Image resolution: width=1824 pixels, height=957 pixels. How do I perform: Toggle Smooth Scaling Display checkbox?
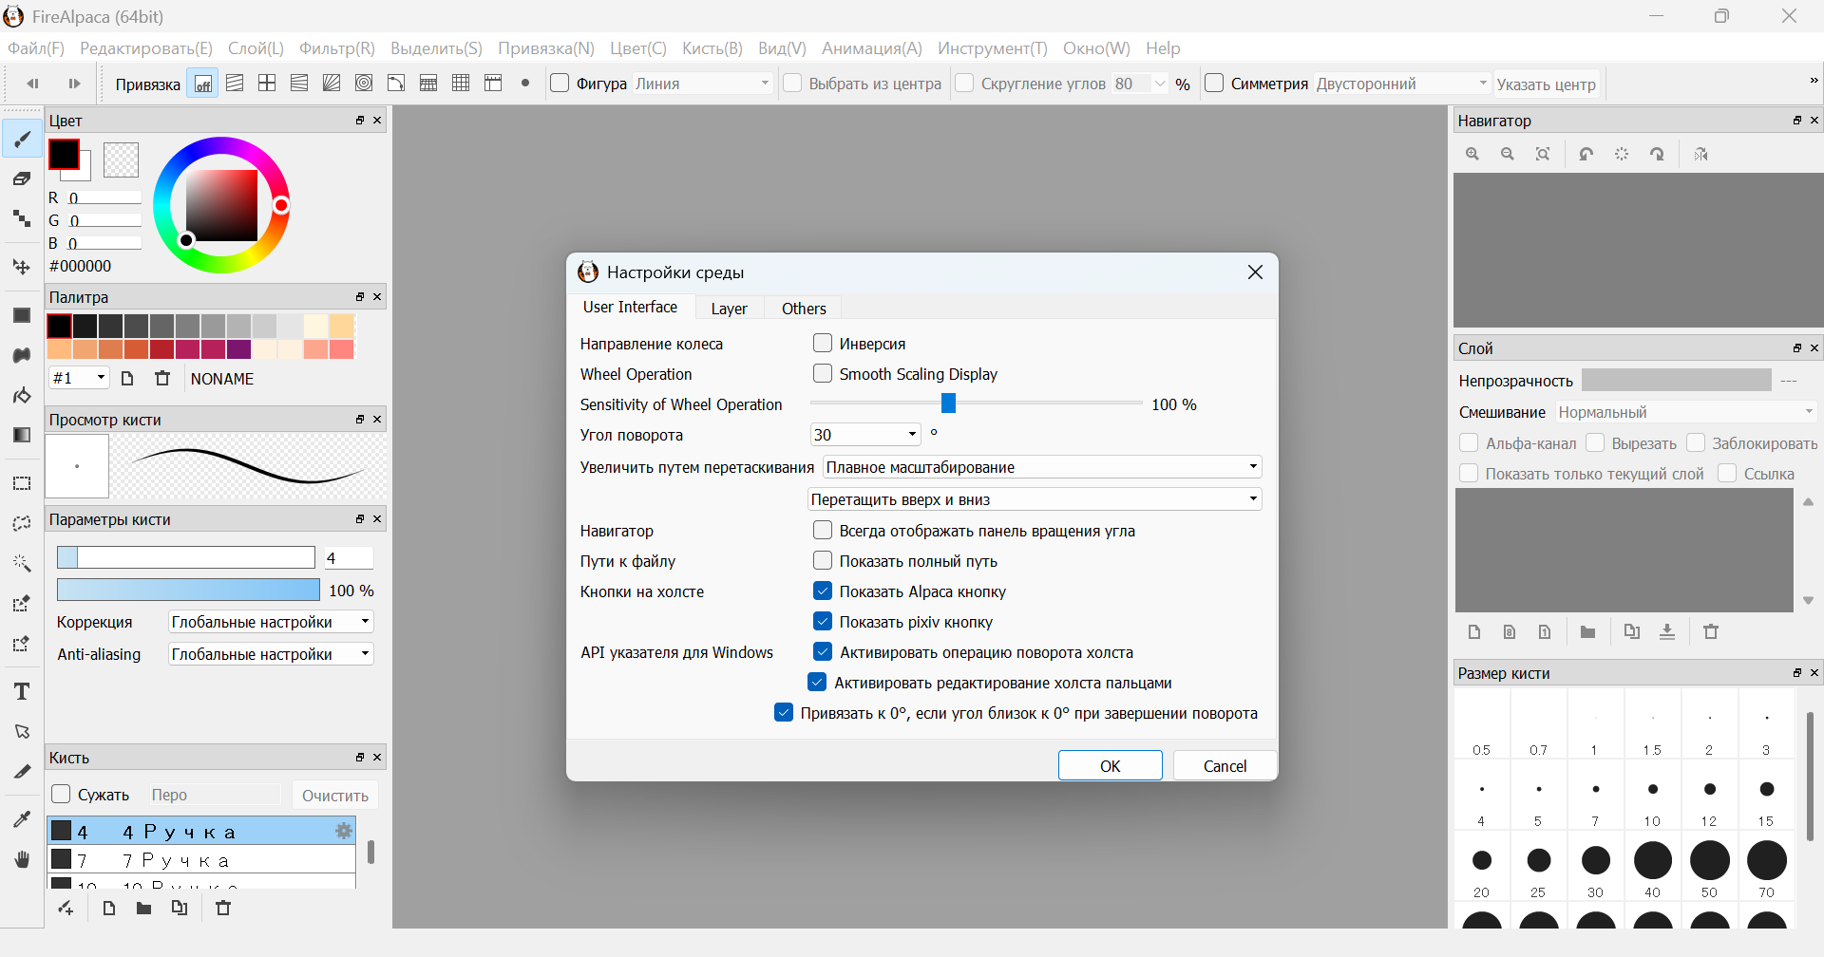823,374
